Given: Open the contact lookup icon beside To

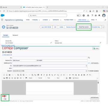Looking at the screenshot, I should point(89,58).
